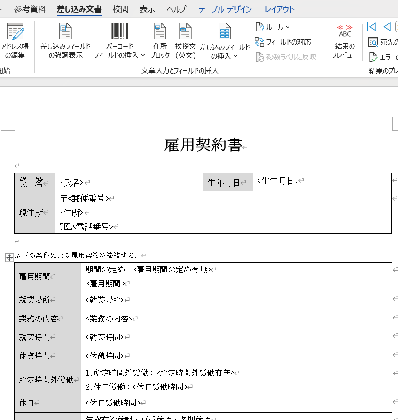This screenshot has height=420, width=398.
Task: Expand バーコードフィールドの挿入 dropdown arrow
Action: [x=143, y=55]
